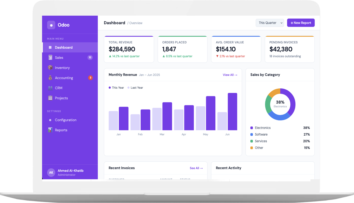Open the Dashboard menu item

[70, 47]
